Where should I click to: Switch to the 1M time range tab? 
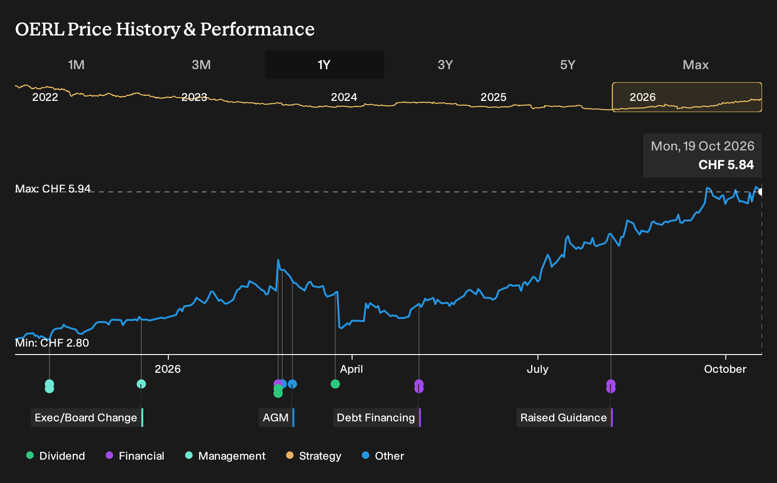tap(76, 64)
